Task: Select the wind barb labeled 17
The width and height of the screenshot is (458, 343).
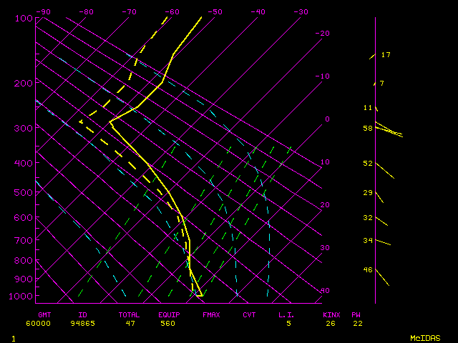Action: [x=372, y=56]
